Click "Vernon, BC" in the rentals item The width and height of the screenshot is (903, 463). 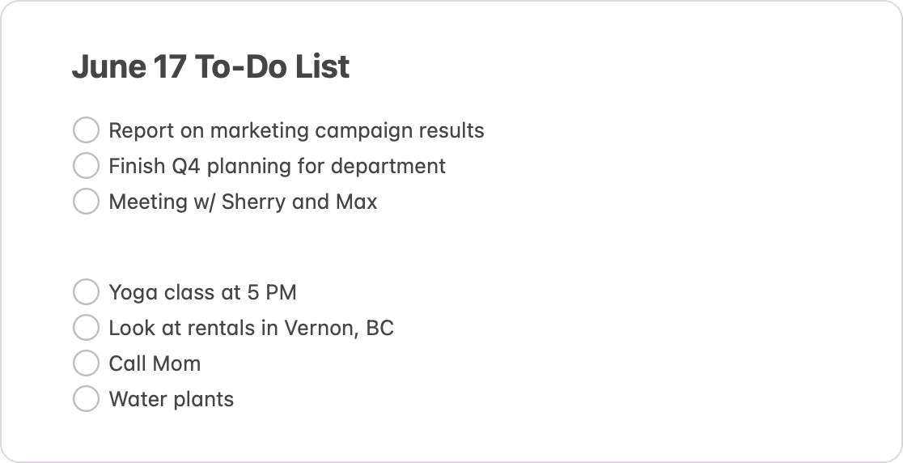pyautogui.click(x=339, y=329)
